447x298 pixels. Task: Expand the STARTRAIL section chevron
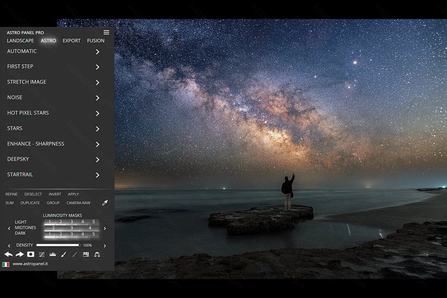(98, 175)
